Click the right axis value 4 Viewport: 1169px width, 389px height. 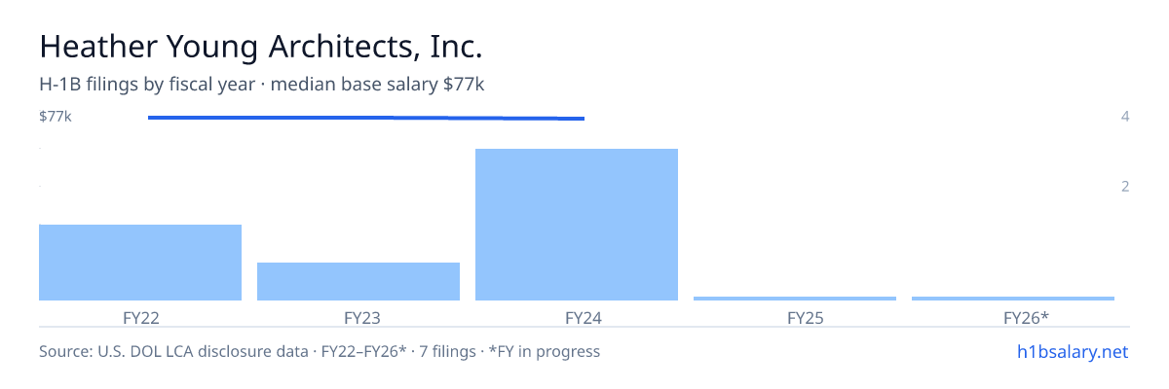click(x=1125, y=117)
